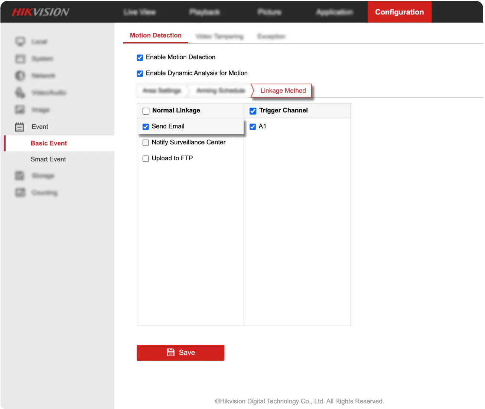Open the Counting sidebar item
The image size is (485, 409).
45,193
